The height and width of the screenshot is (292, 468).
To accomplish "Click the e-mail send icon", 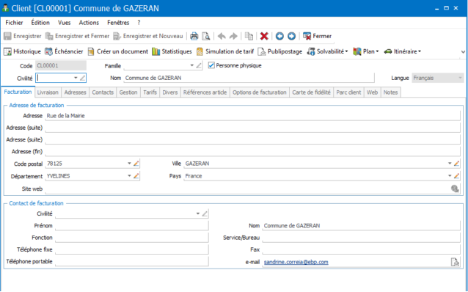I will tap(455, 262).
